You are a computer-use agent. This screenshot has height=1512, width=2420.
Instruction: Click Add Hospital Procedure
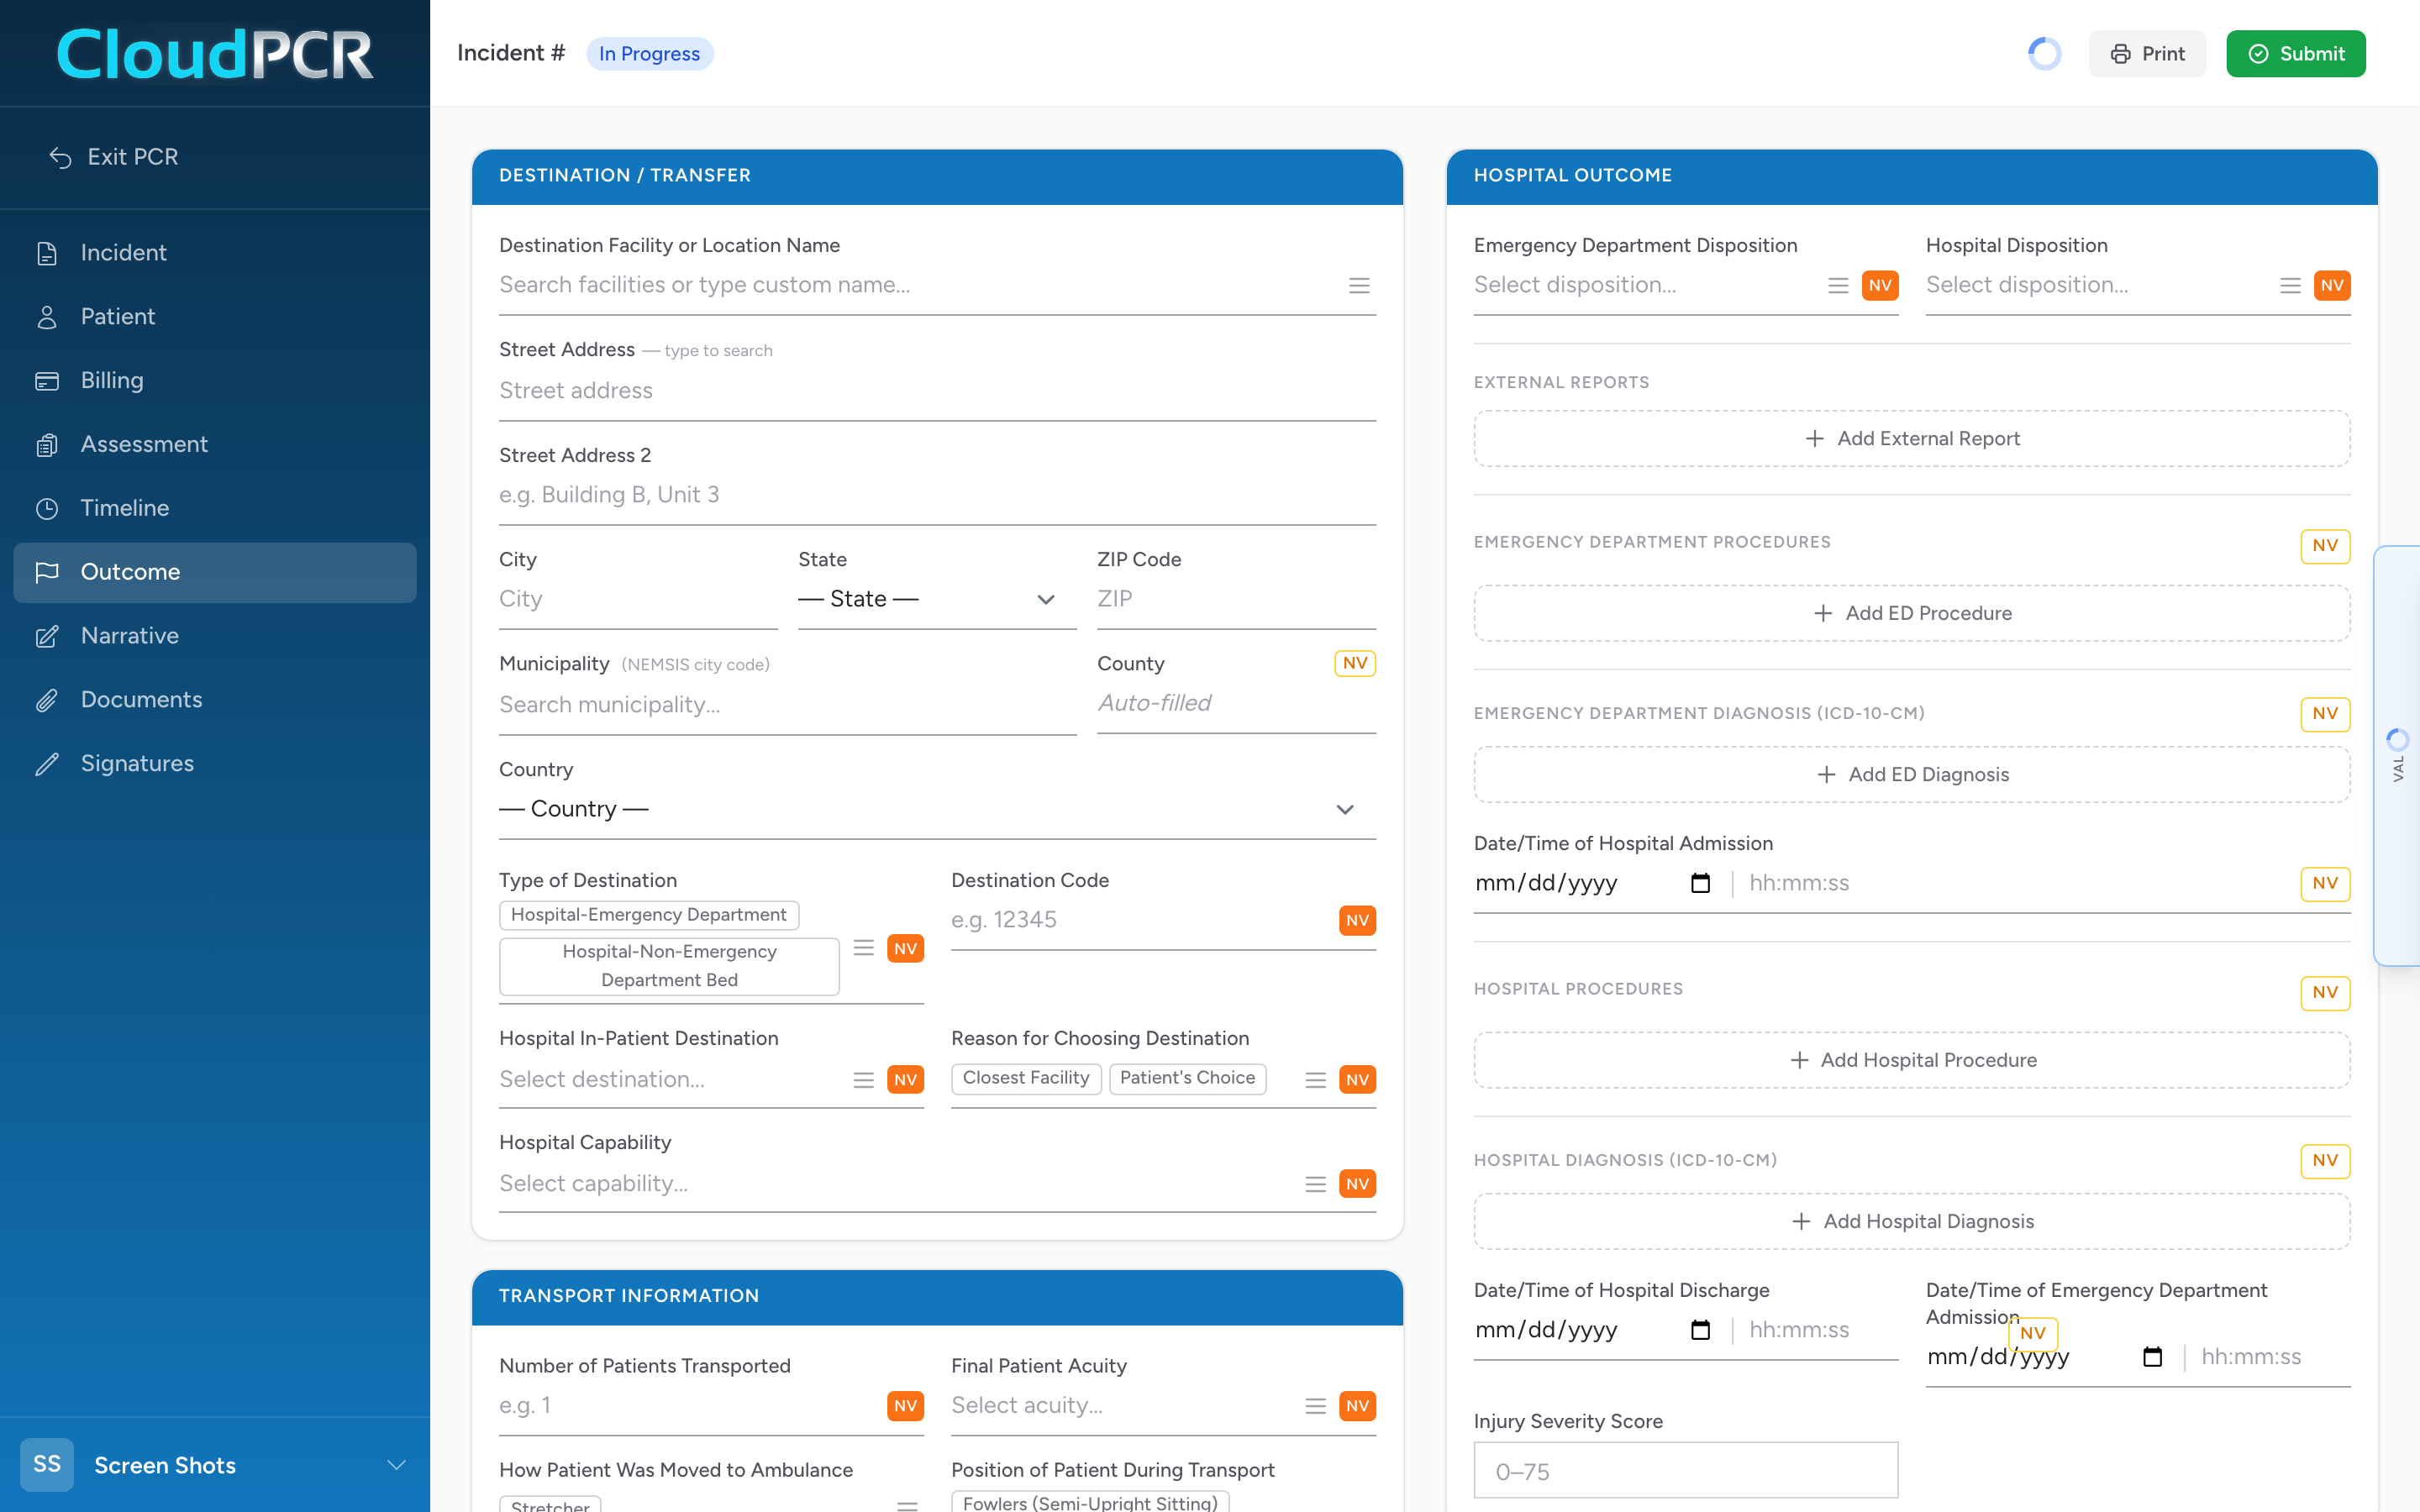pos(1912,1061)
